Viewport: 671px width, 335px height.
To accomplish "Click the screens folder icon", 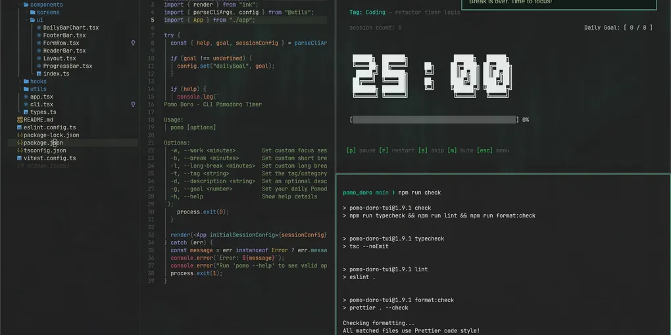I will (32, 12).
